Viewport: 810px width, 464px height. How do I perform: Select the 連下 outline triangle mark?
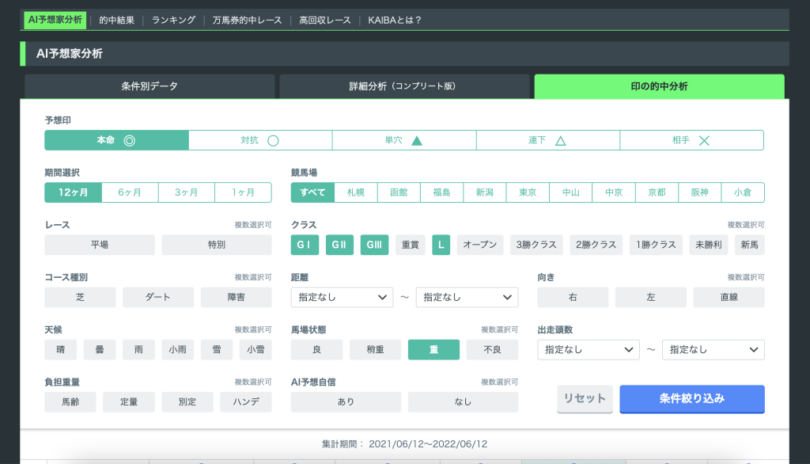pos(547,140)
